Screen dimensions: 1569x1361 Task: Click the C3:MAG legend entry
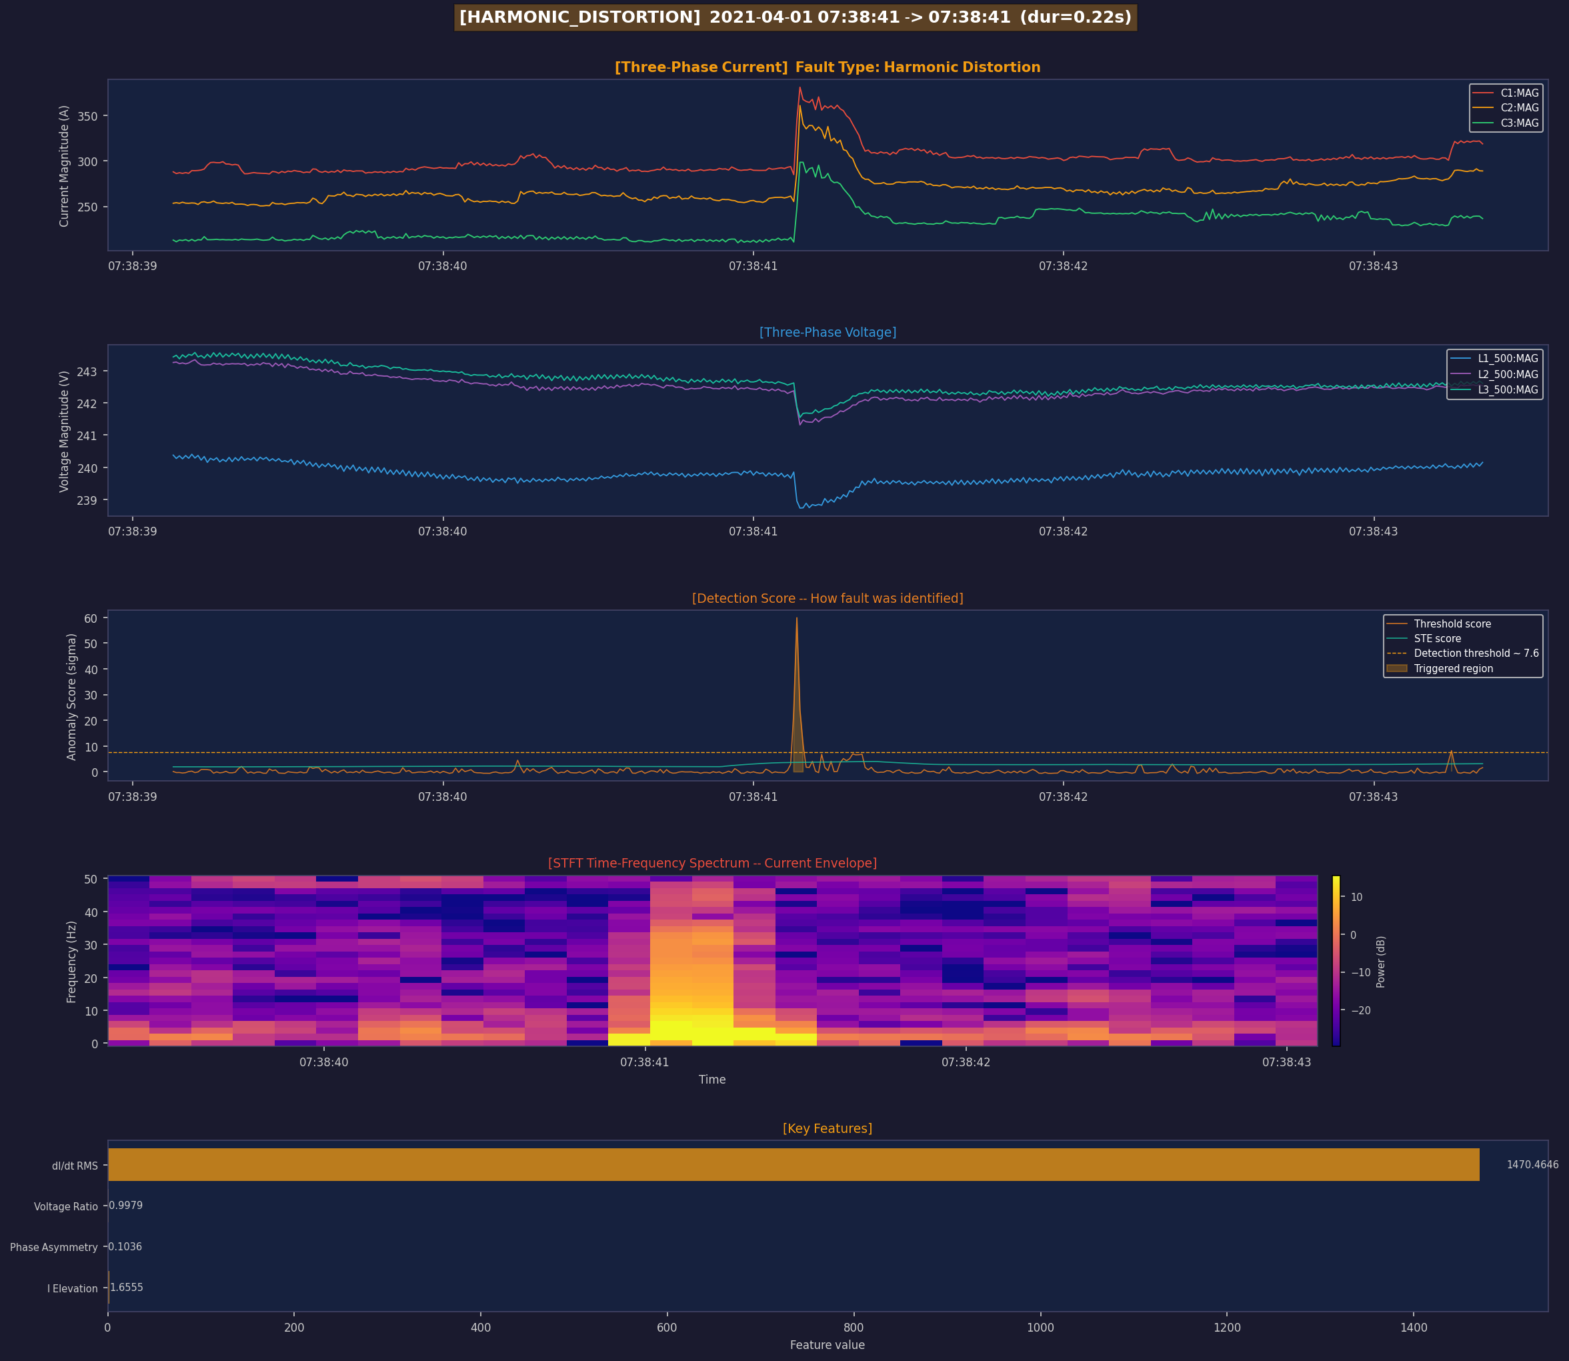[x=1519, y=123]
